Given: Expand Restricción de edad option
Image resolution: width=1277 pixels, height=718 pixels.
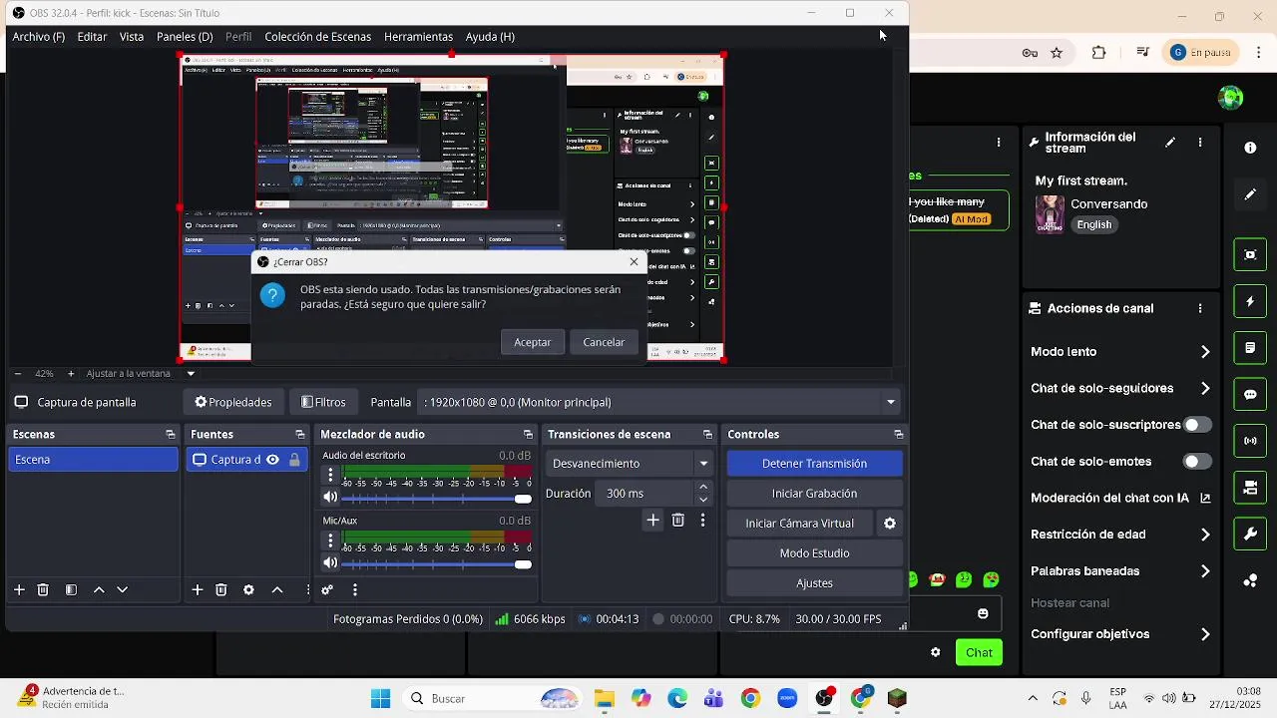Looking at the screenshot, I should coord(1205,535).
